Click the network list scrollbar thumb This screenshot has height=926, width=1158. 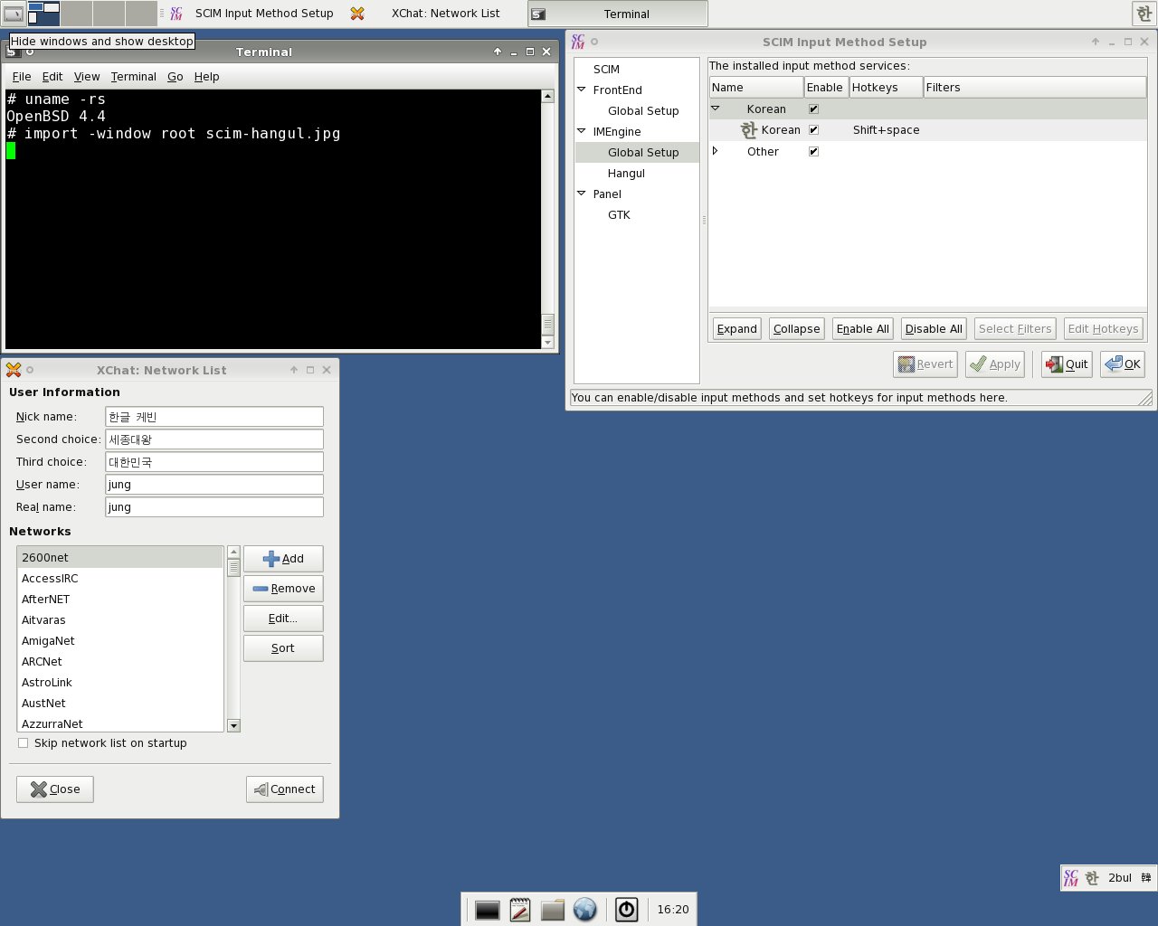[x=233, y=568]
